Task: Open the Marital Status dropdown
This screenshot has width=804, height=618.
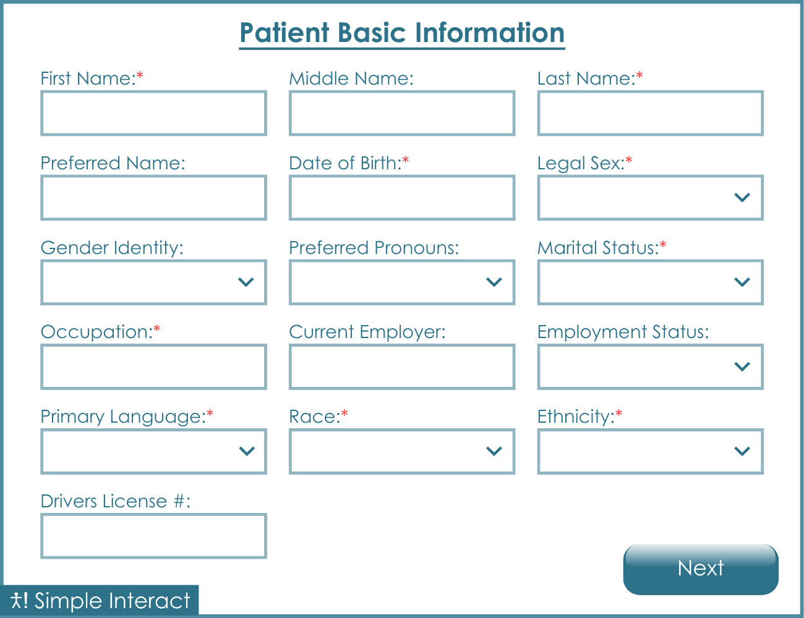Action: (x=650, y=282)
